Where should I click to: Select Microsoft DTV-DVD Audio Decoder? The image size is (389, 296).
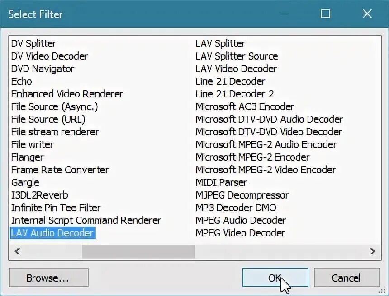270,119
